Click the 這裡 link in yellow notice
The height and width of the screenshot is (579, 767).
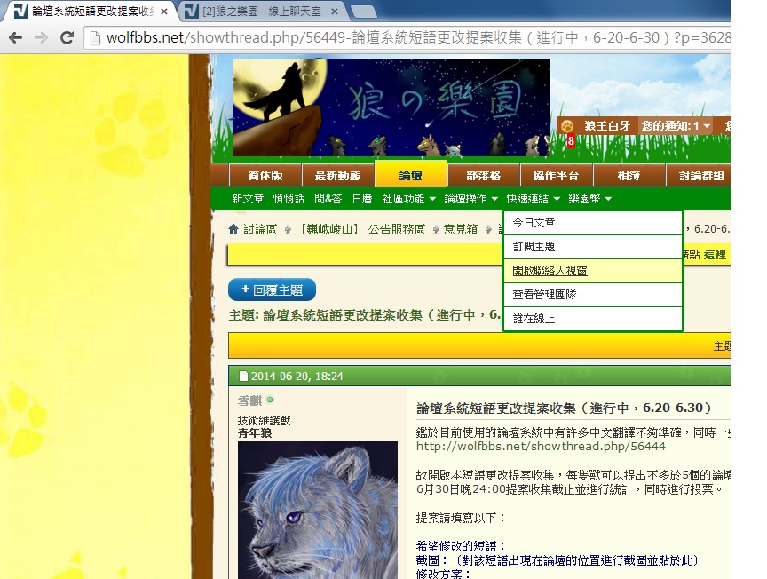point(715,255)
